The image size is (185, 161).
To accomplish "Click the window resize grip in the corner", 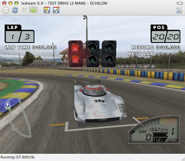I will [x=183, y=159].
